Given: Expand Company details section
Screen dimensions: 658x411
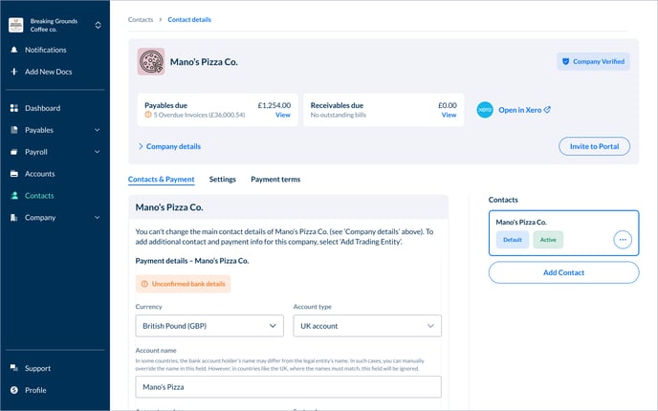Looking at the screenshot, I should [x=169, y=146].
